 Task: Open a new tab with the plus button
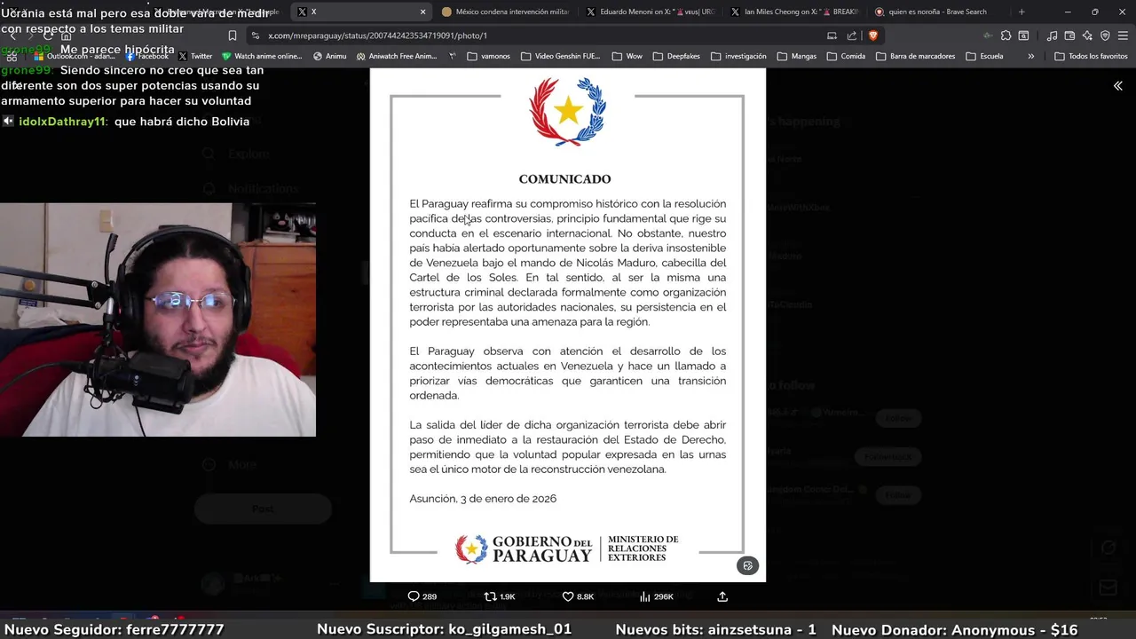(x=1022, y=12)
